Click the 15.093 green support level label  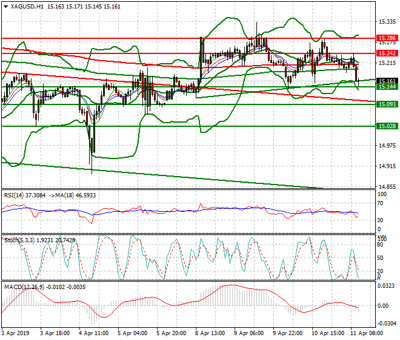point(387,104)
